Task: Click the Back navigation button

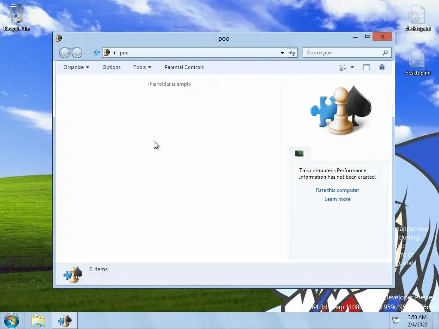Action: (64, 53)
